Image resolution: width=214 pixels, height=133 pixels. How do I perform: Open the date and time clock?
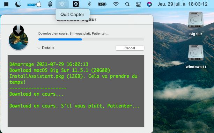tap(183, 4)
